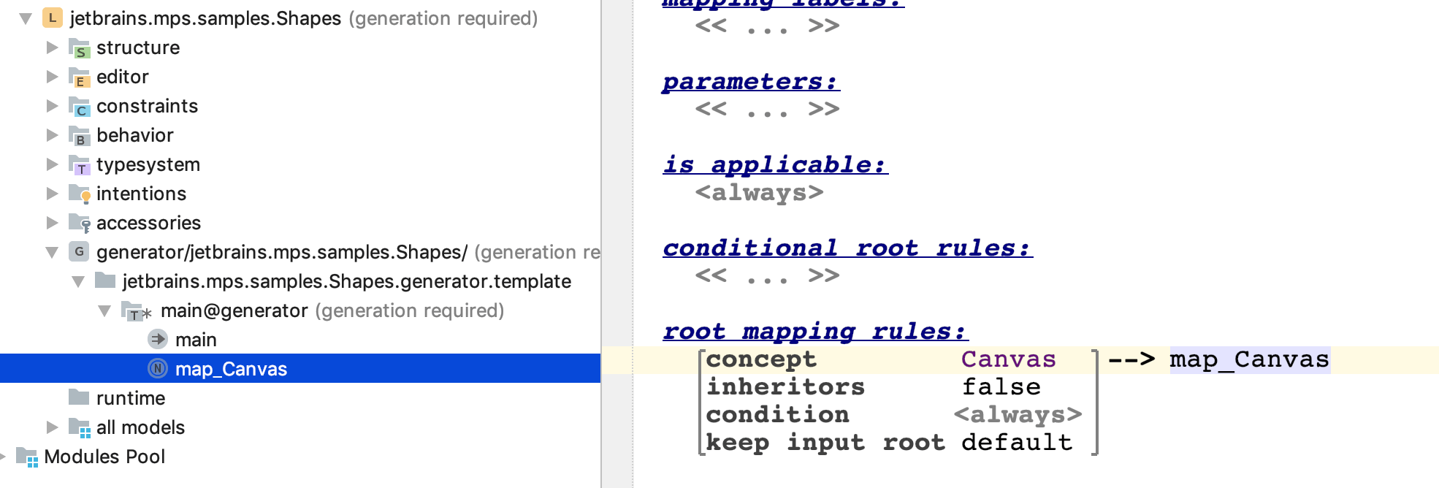Select the main mapping configuration
The width and height of the screenshot is (1439, 488).
click(196, 340)
